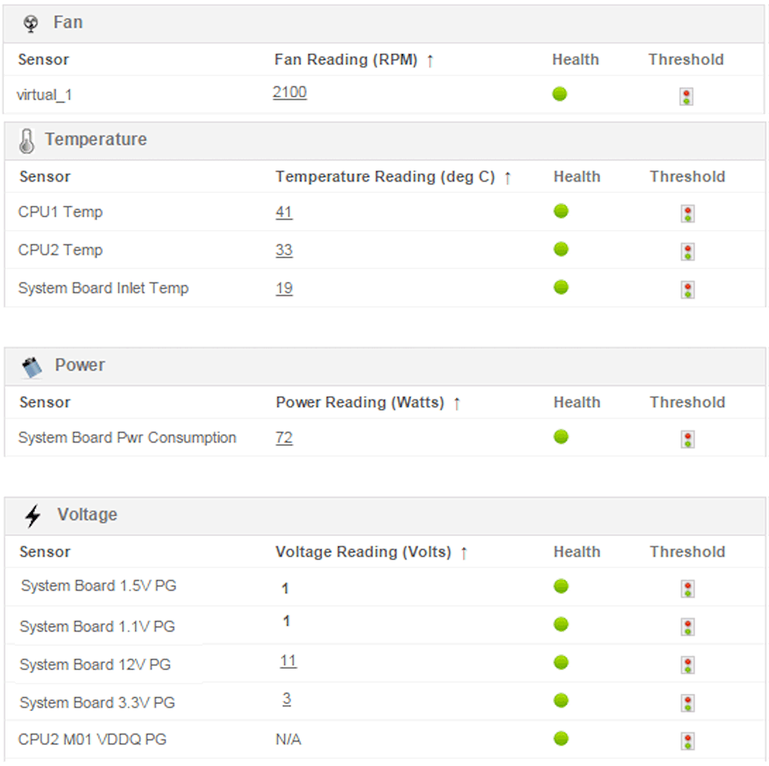Click System Board Inlet Temp reading 19
Image resolution: width=769 pixels, height=766 pixels.
(x=284, y=288)
